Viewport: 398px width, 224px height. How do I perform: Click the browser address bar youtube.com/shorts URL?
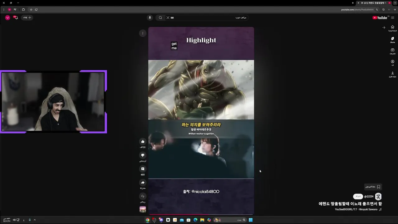(x=357, y=10)
